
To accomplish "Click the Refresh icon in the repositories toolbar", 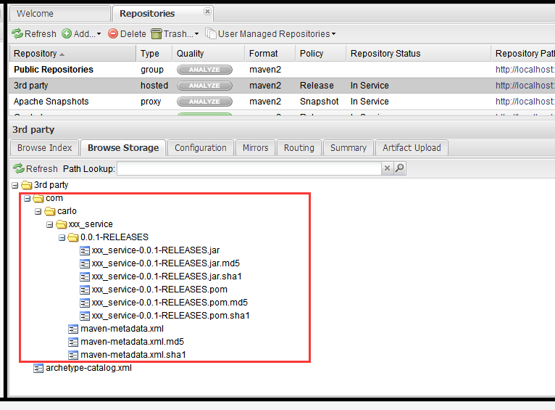I will [x=17, y=33].
